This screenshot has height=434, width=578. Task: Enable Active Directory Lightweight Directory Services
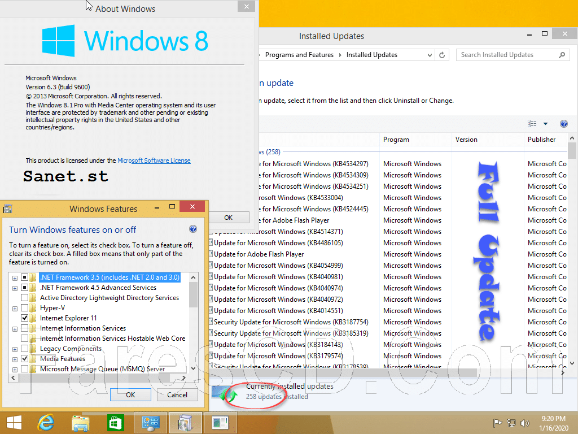24,297
